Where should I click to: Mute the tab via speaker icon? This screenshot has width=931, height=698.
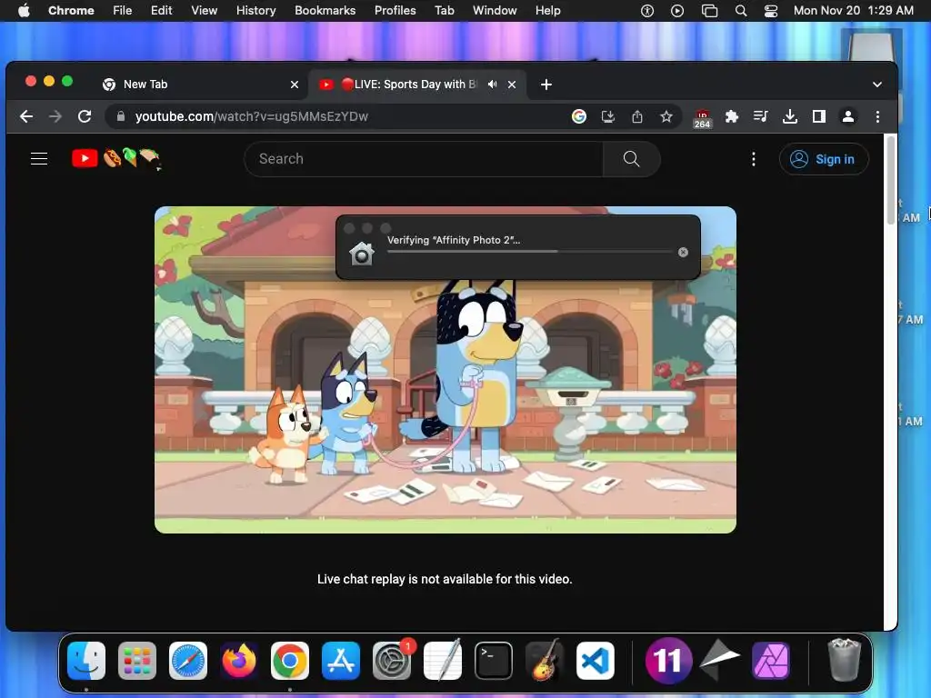click(x=492, y=85)
